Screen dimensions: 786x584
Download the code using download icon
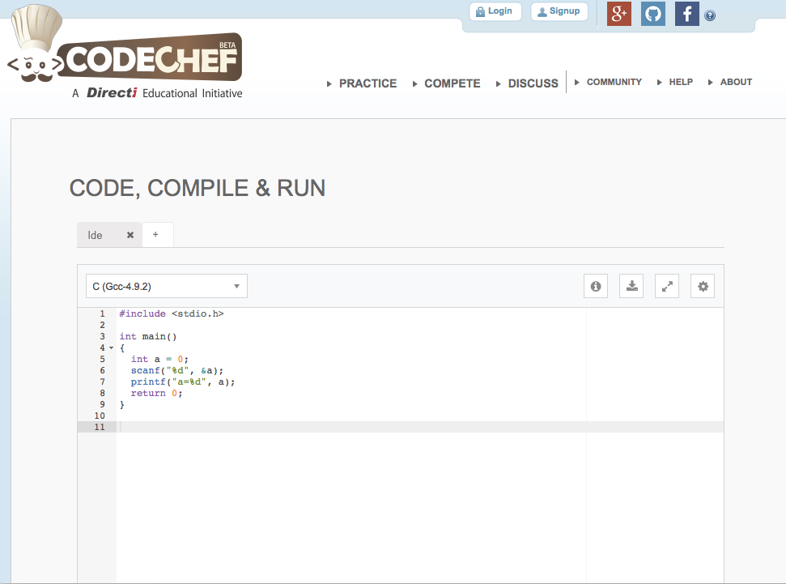[631, 286]
